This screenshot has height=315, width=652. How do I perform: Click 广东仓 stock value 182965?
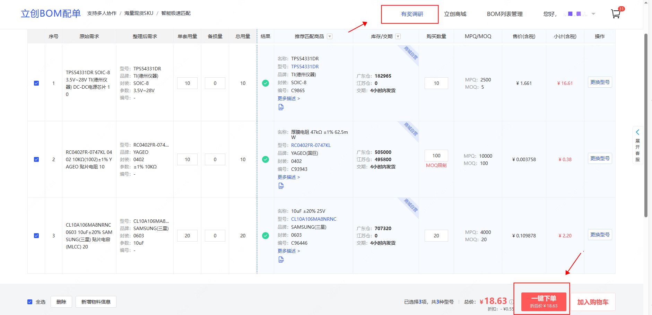[383, 76]
